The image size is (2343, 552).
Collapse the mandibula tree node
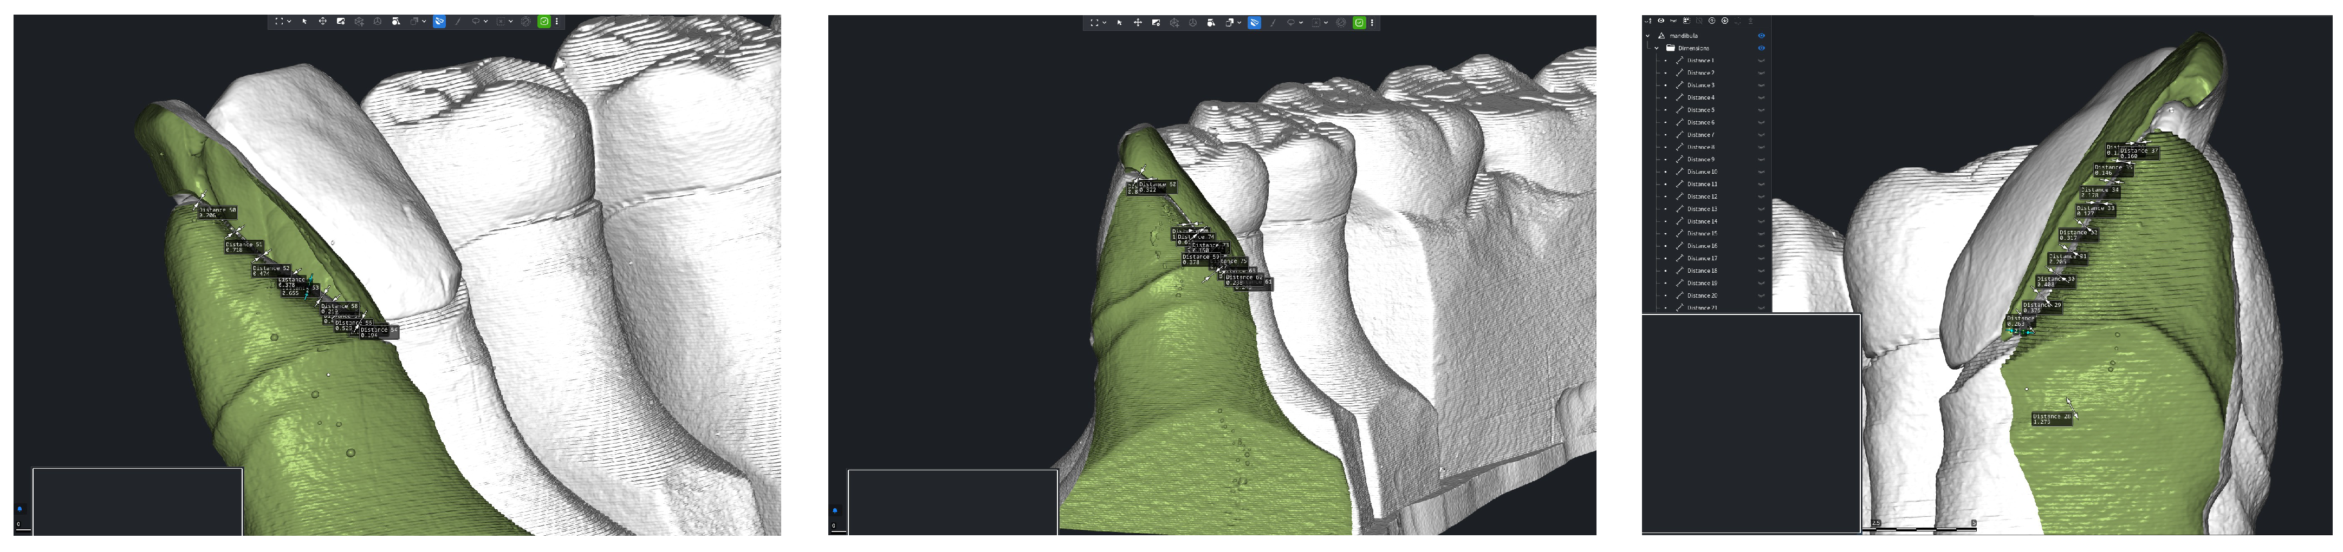pyautogui.click(x=1648, y=35)
